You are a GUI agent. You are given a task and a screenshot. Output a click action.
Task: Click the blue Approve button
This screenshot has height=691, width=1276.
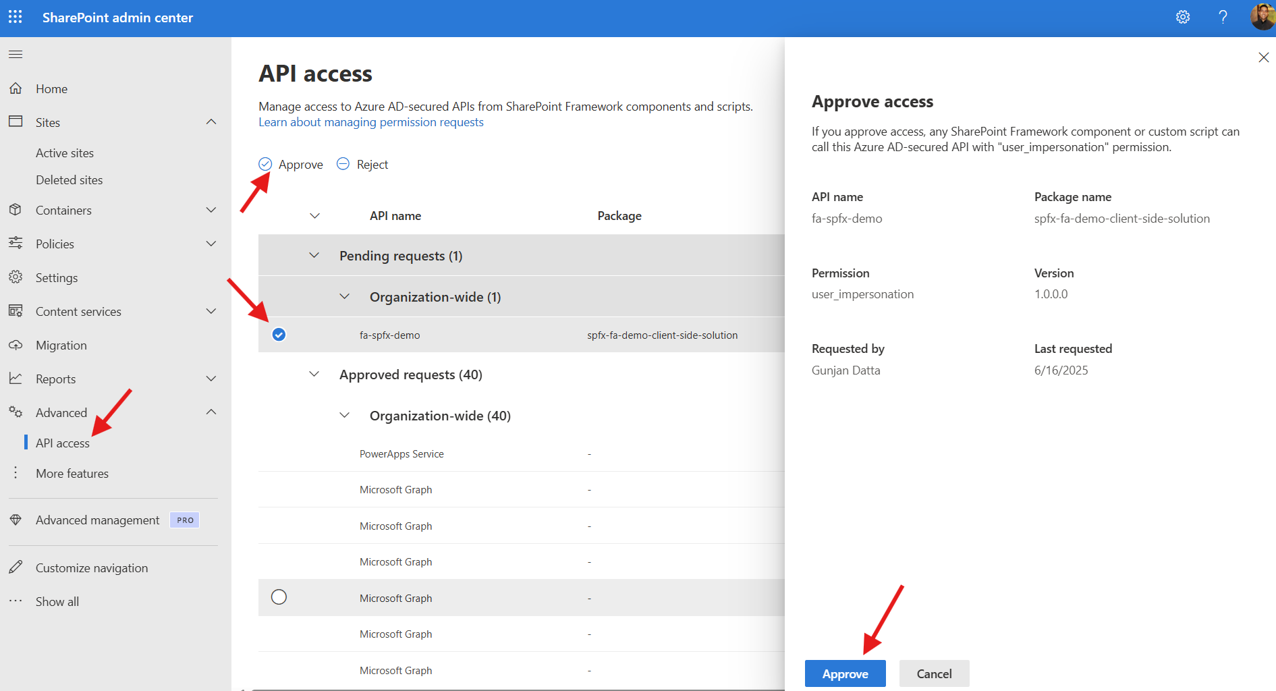click(x=845, y=673)
